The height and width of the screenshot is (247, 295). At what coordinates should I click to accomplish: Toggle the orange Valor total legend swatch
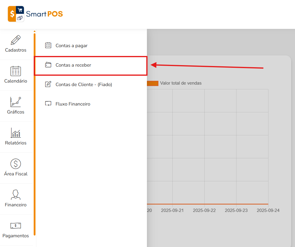pyautogui.click(x=153, y=83)
